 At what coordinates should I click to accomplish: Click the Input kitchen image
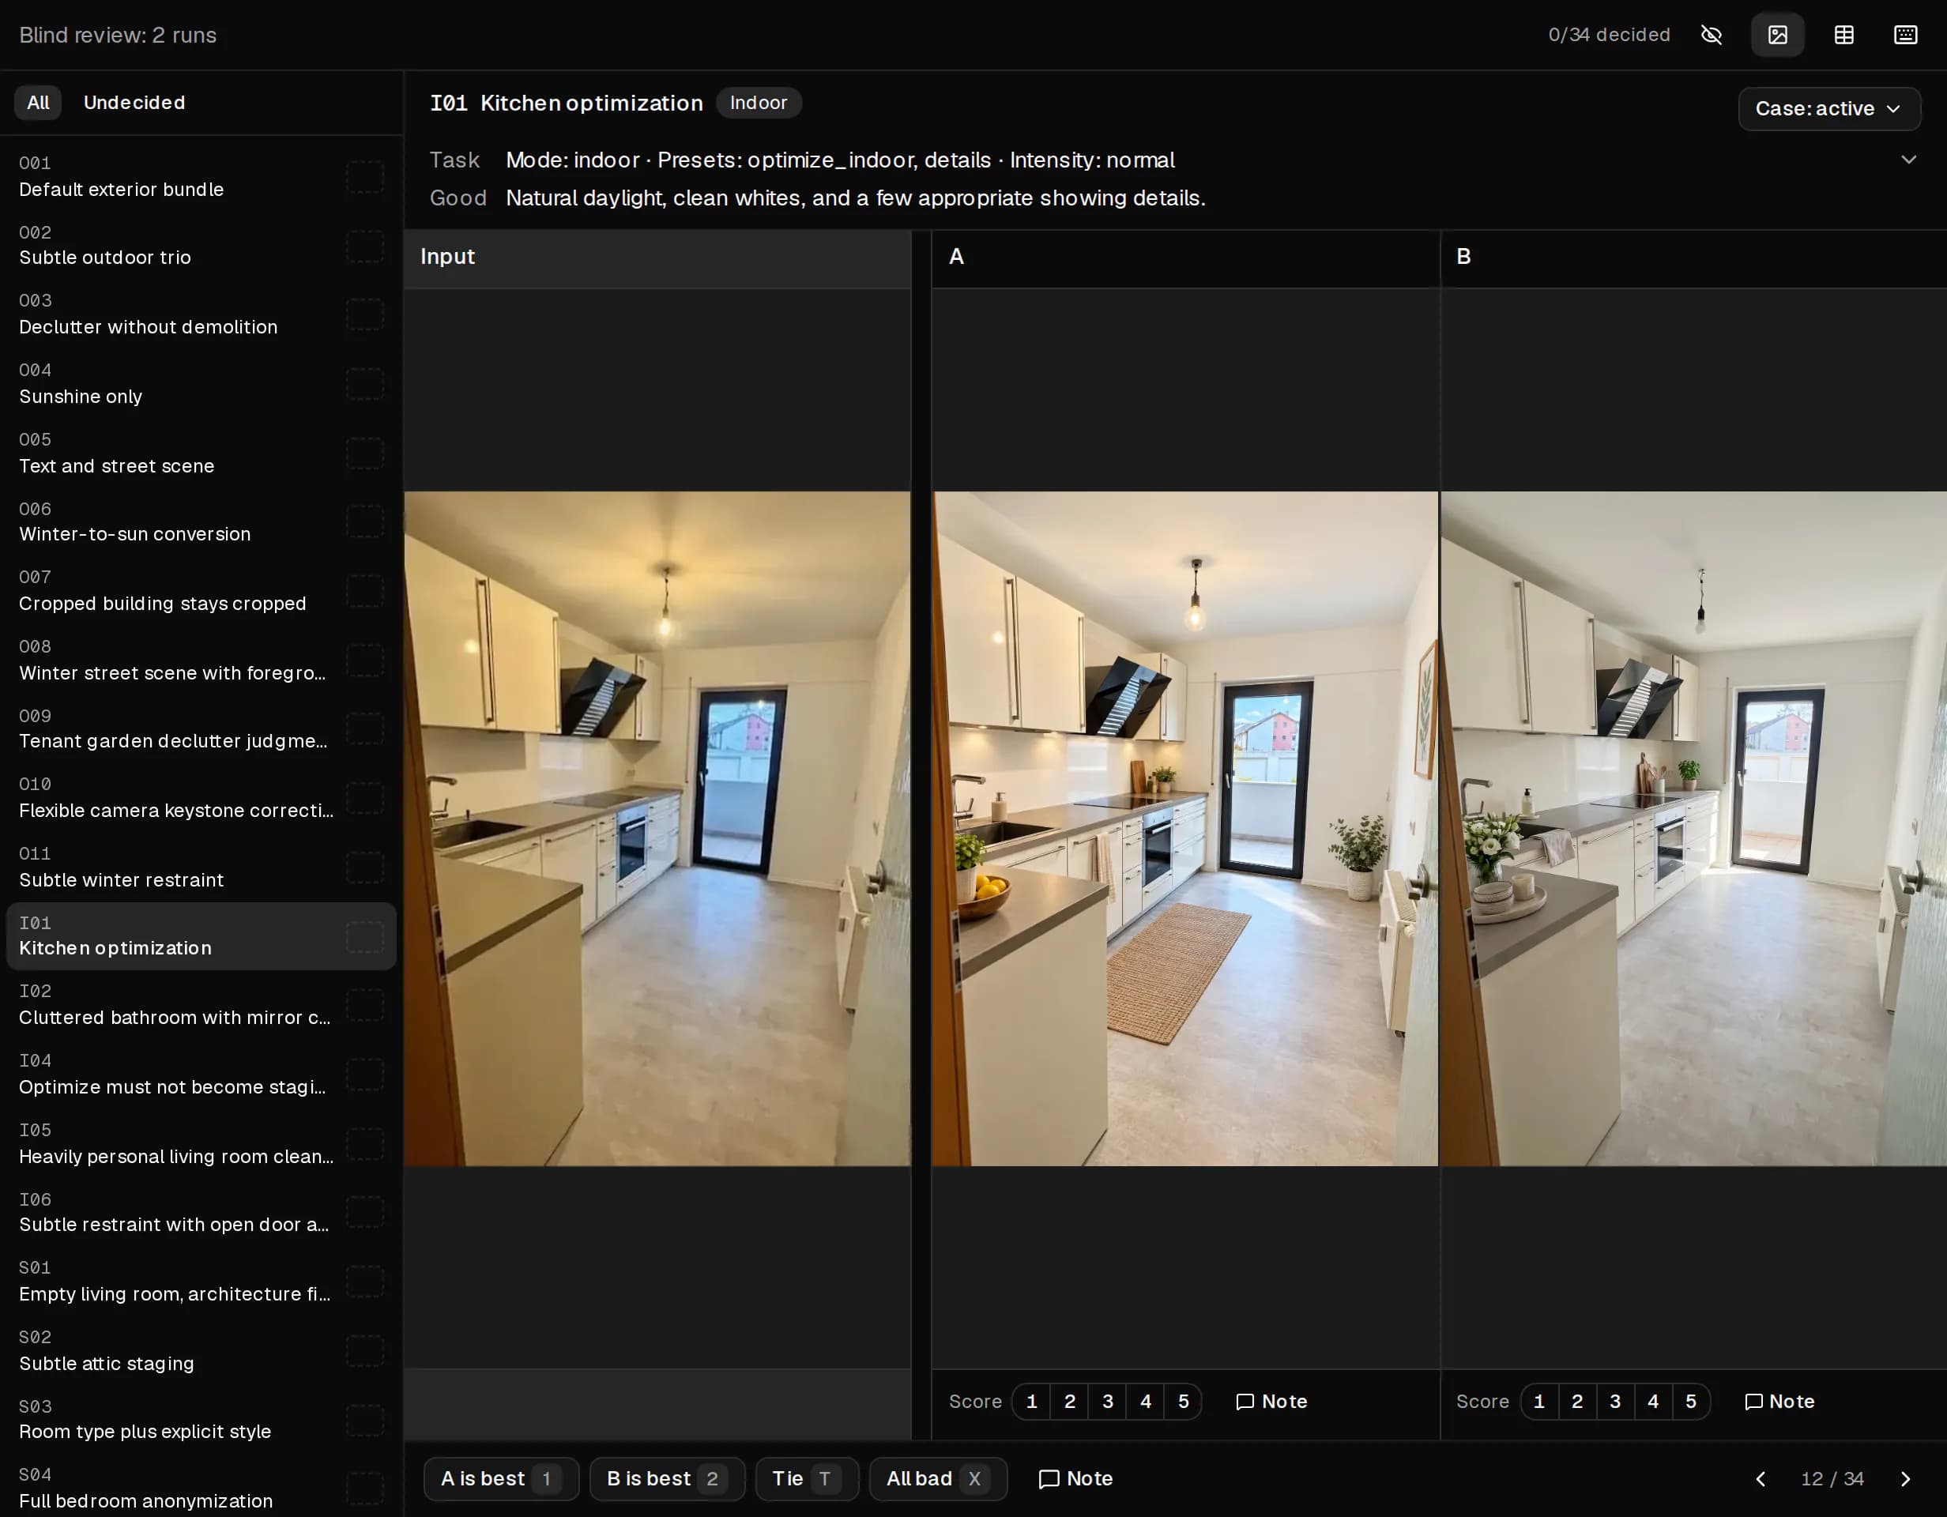click(657, 829)
